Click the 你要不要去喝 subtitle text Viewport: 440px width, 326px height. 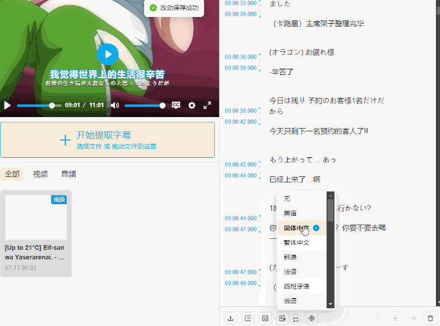[x=364, y=228]
